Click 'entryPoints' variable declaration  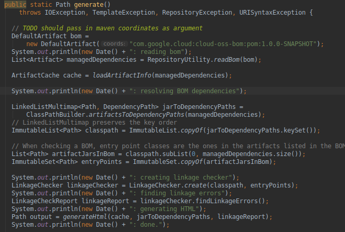point(101,162)
